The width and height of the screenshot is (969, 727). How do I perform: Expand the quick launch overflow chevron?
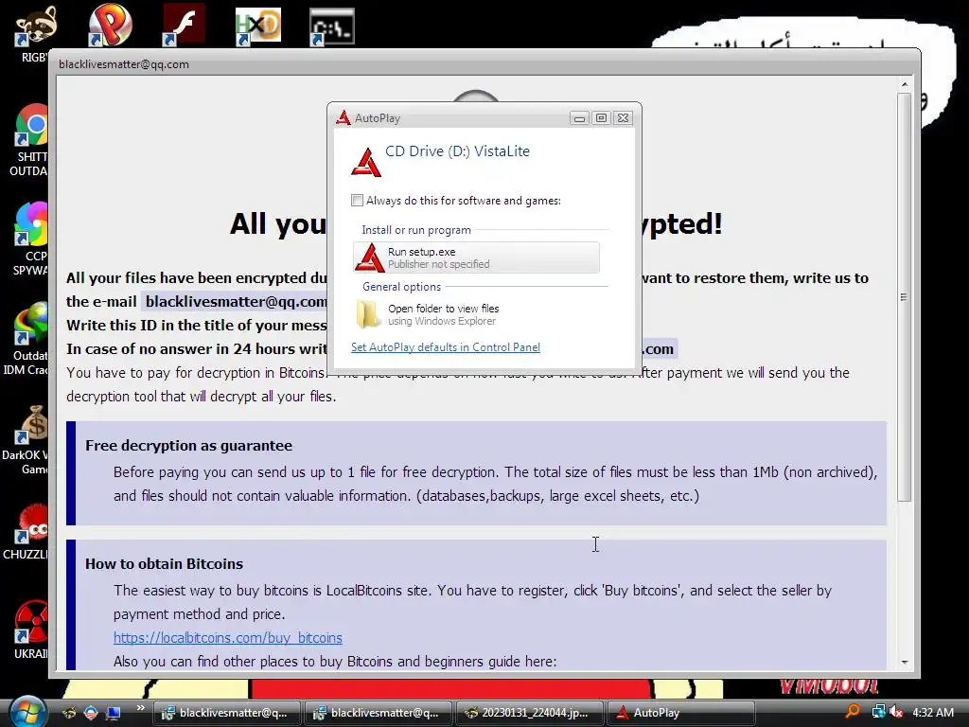(140, 708)
